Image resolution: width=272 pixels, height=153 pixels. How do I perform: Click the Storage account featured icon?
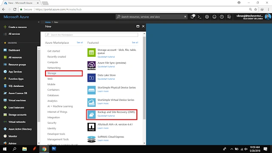91,53
